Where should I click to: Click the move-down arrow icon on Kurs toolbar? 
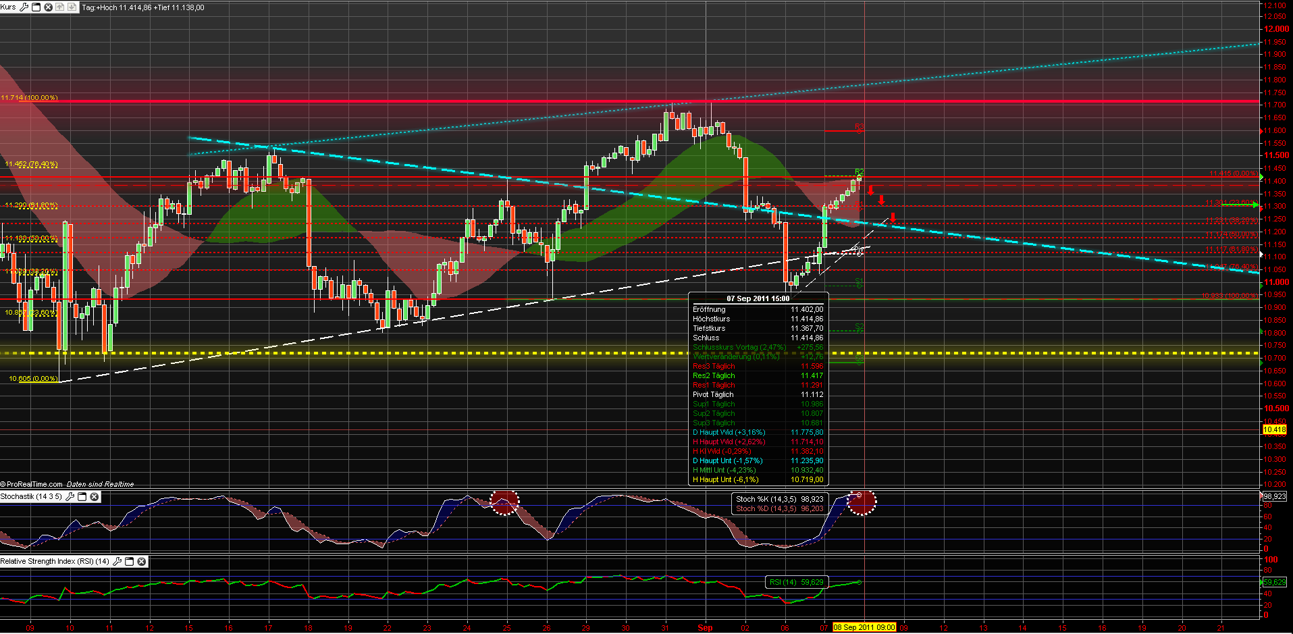click(x=71, y=7)
